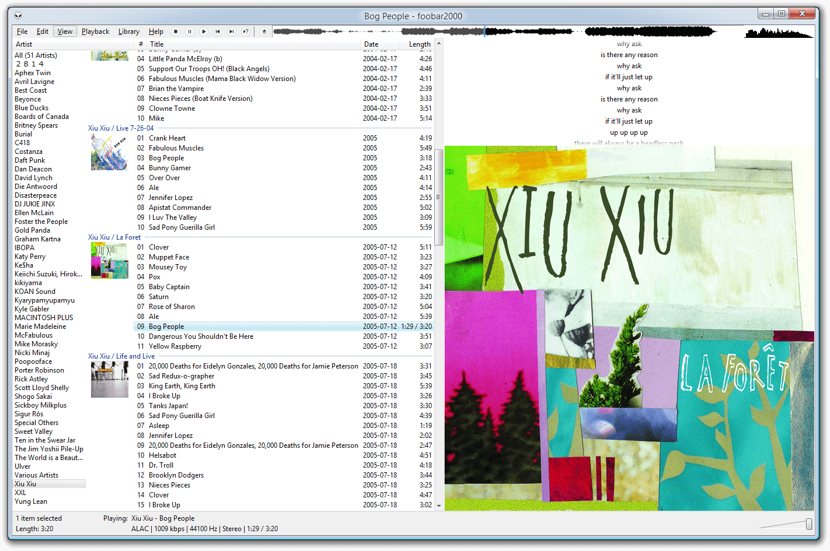The height and width of the screenshot is (551, 830).
Task: Skip to the next track
Action: coord(232,31)
